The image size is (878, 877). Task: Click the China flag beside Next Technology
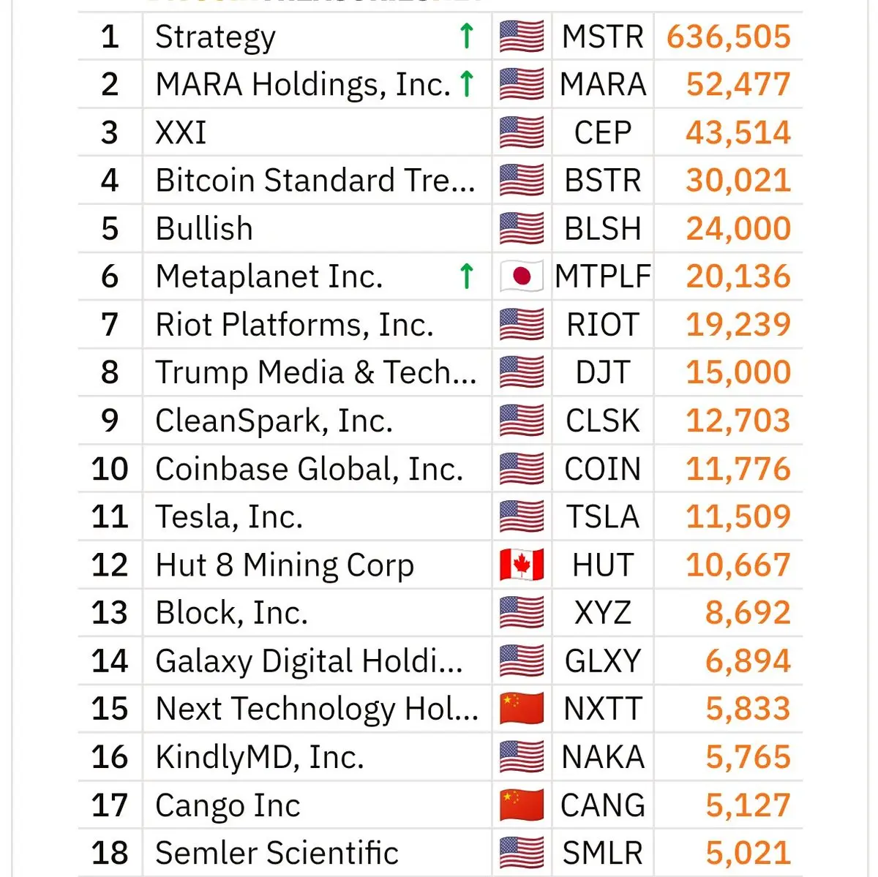point(522,709)
